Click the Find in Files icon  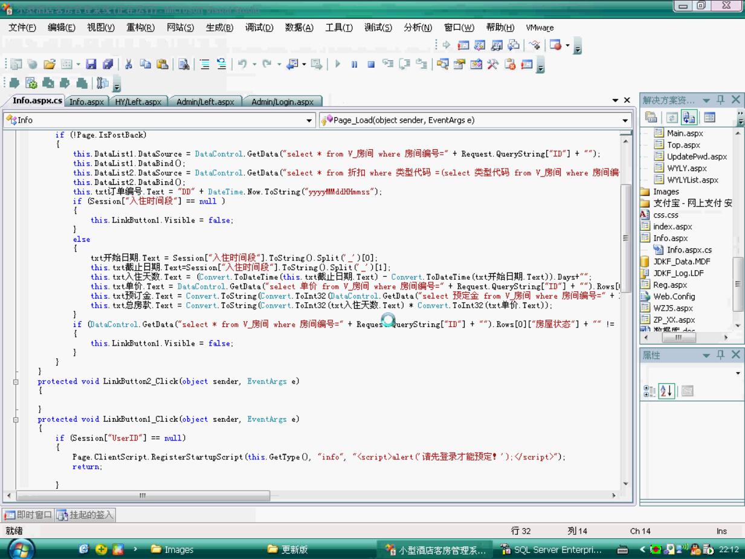pyautogui.click(x=184, y=64)
